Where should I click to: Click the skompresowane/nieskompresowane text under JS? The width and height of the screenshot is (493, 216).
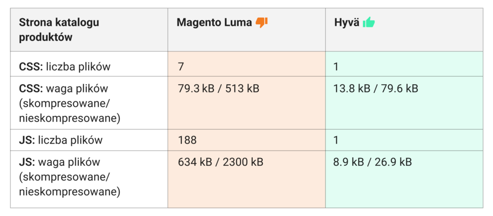point(70,185)
